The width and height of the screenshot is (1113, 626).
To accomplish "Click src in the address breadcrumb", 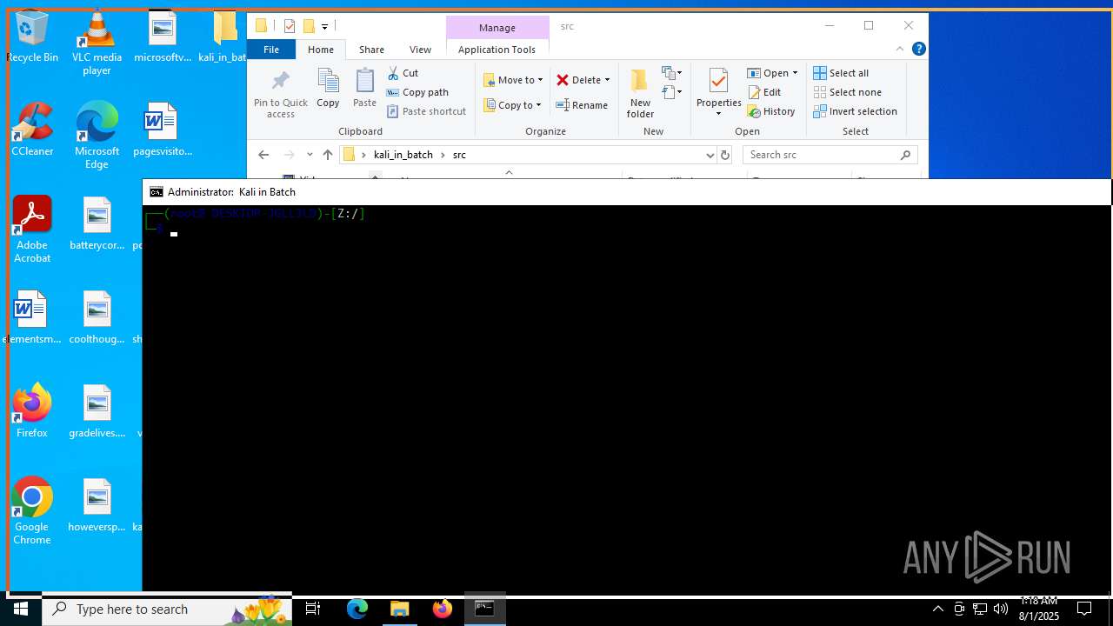I will (459, 155).
